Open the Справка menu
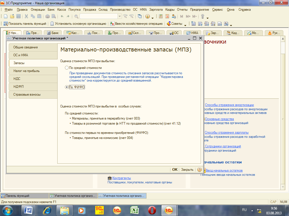Image resolution: width=289 pixels, height=216 pixels. click(x=245, y=10)
